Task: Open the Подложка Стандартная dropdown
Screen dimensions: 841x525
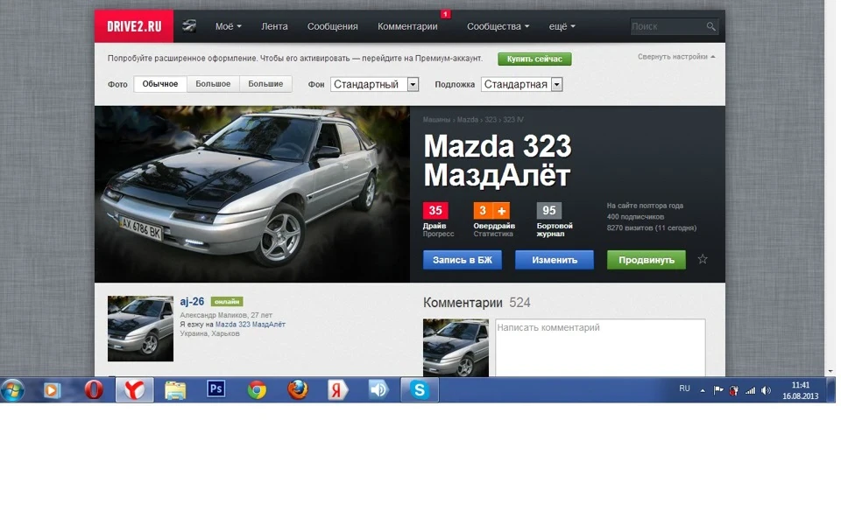Action: [521, 84]
